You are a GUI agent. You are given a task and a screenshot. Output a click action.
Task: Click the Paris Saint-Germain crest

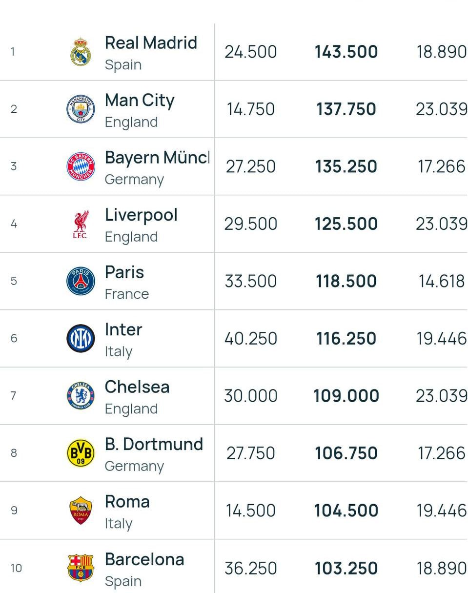tap(81, 281)
